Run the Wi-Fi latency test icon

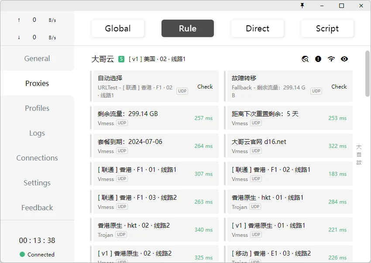click(x=331, y=59)
